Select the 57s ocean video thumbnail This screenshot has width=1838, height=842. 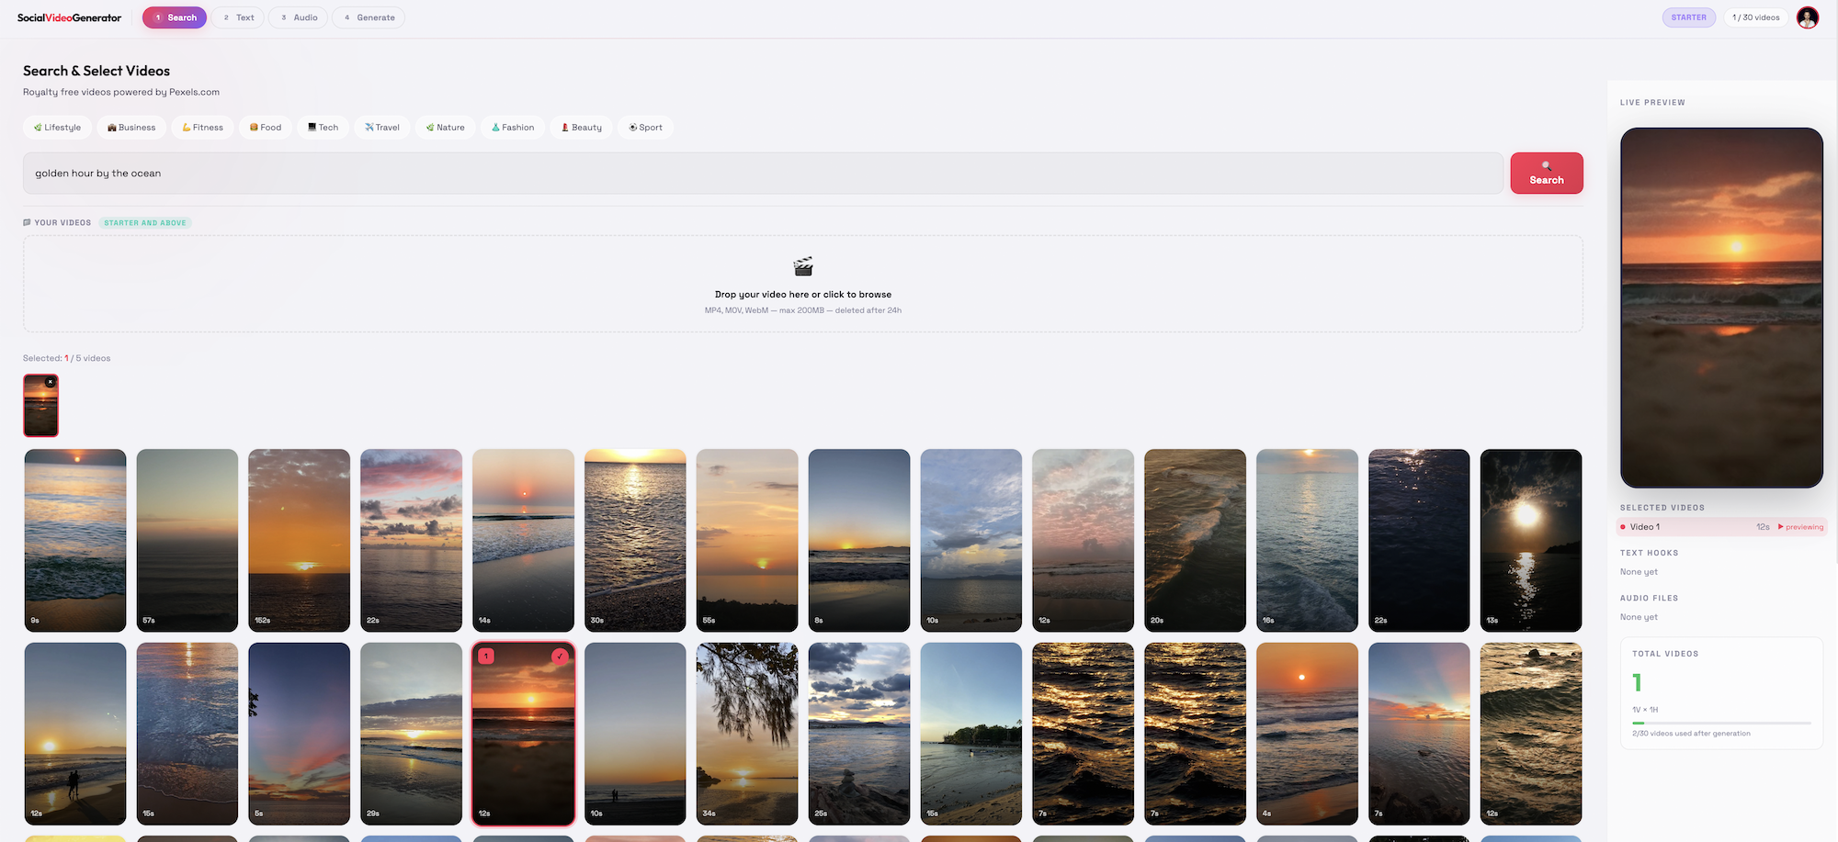[x=187, y=540]
